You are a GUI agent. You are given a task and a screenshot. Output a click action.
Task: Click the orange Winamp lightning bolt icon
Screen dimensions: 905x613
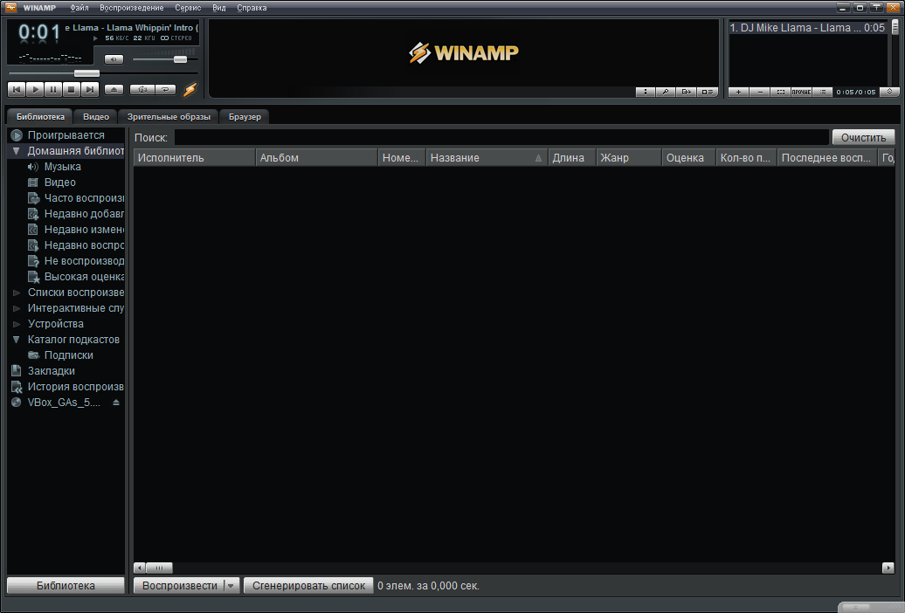tap(190, 89)
